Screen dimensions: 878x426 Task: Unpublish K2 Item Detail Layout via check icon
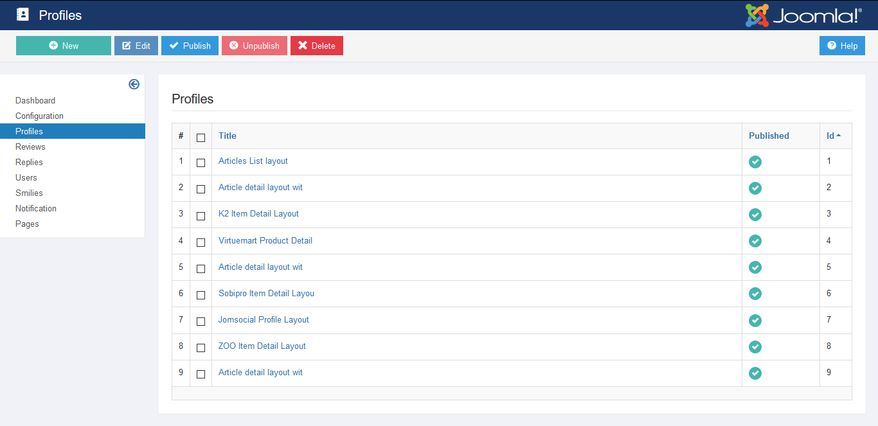tap(755, 215)
